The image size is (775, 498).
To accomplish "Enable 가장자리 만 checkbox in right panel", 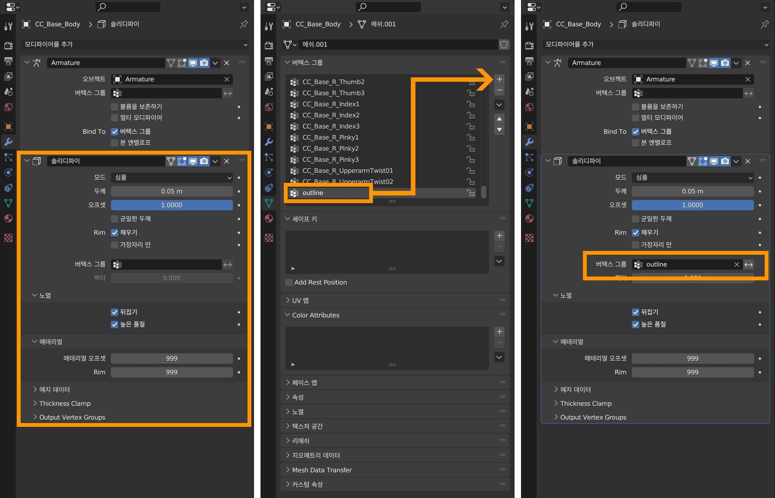I will 635,245.
